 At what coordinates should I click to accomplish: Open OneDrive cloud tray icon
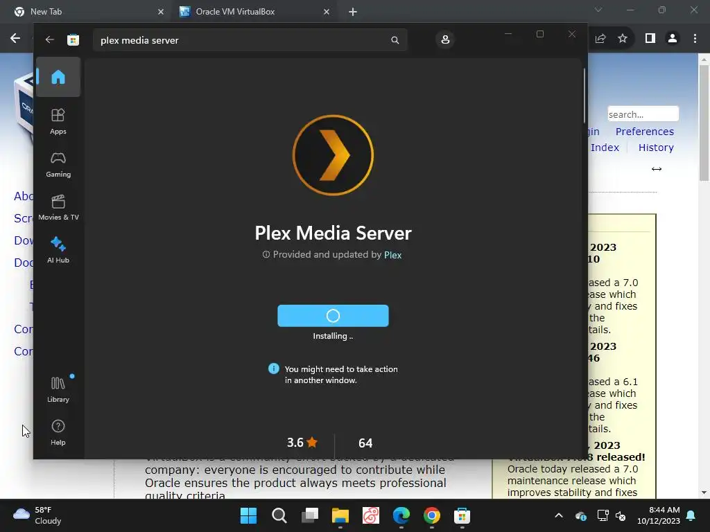(581, 515)
